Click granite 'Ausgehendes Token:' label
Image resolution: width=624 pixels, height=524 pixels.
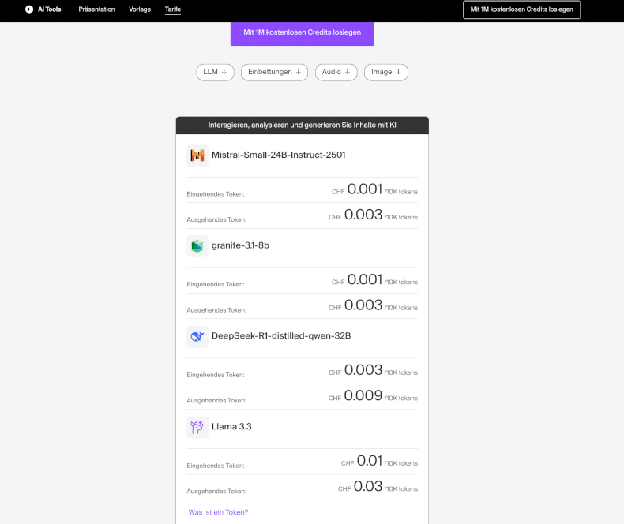(216, 310)
